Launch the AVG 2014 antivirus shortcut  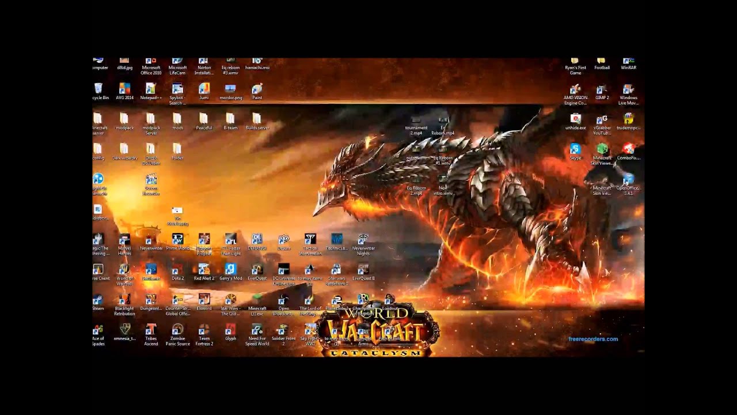click(124, 92)
